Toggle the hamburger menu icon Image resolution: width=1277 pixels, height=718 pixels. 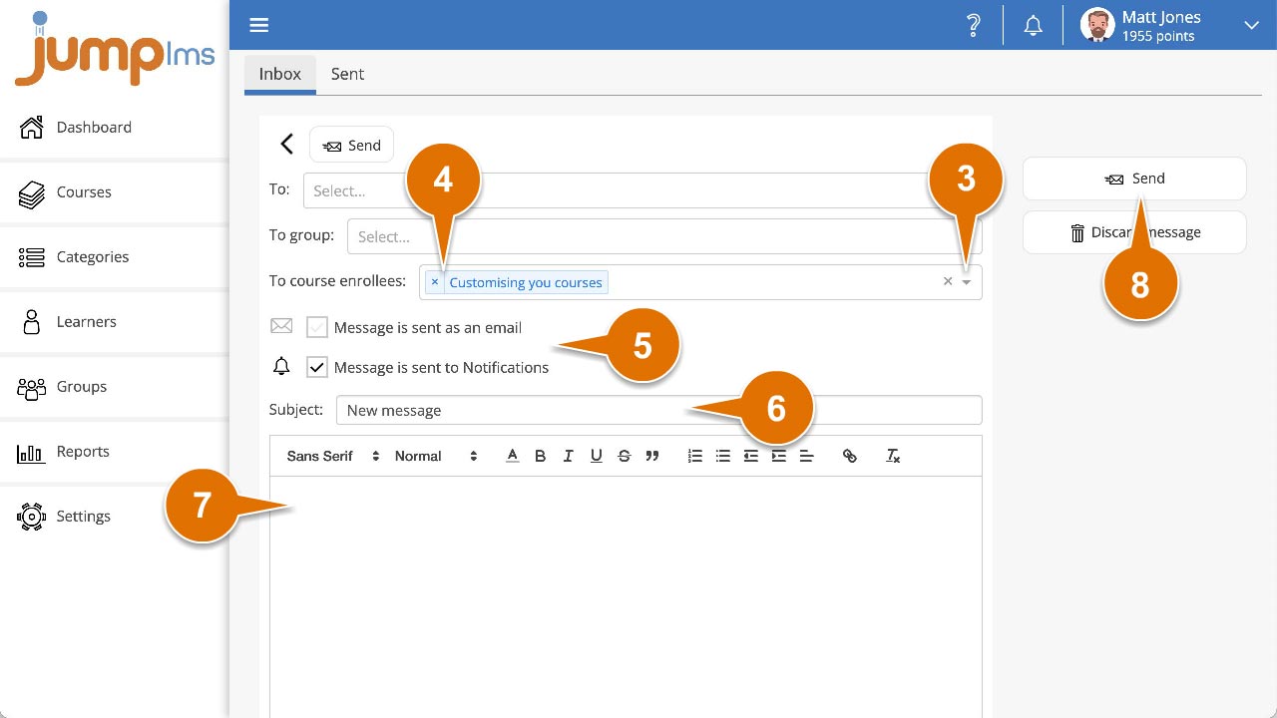coord(259,26)
